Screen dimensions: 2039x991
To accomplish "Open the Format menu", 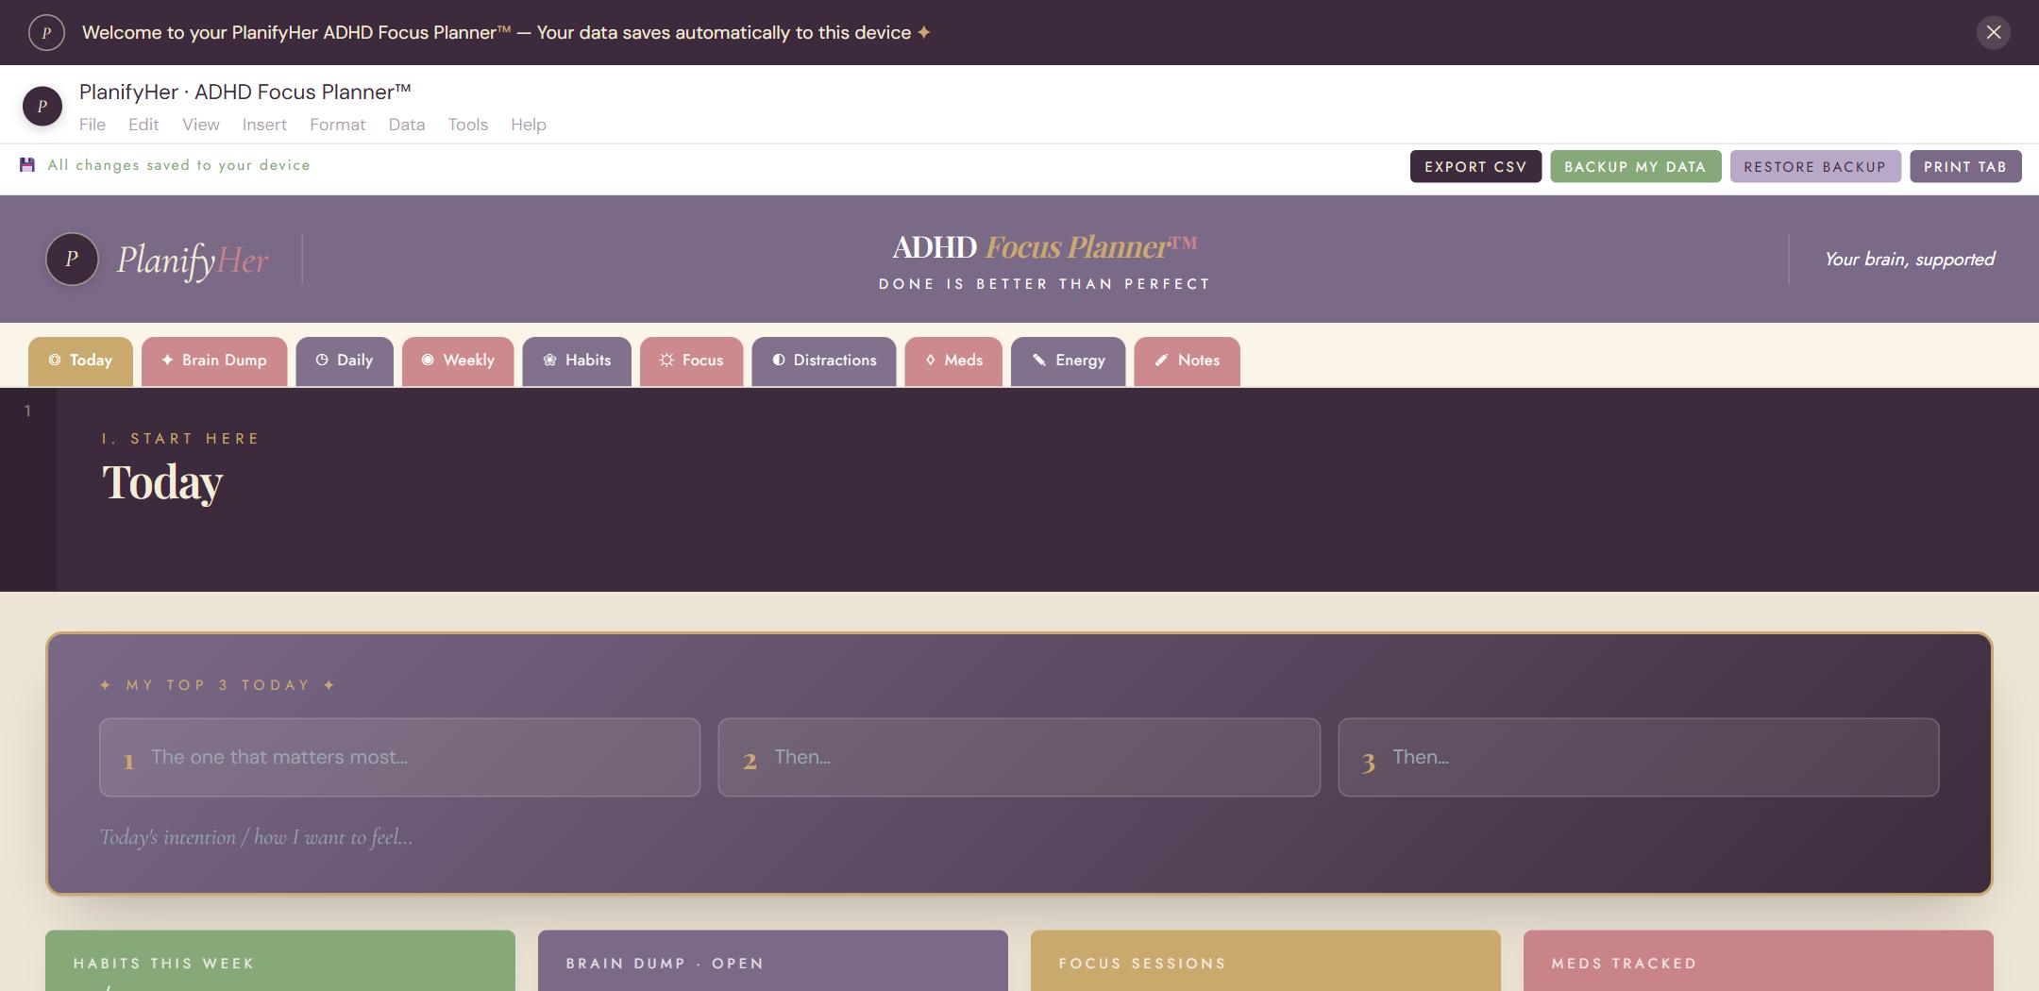I will (x=338, y=125).
